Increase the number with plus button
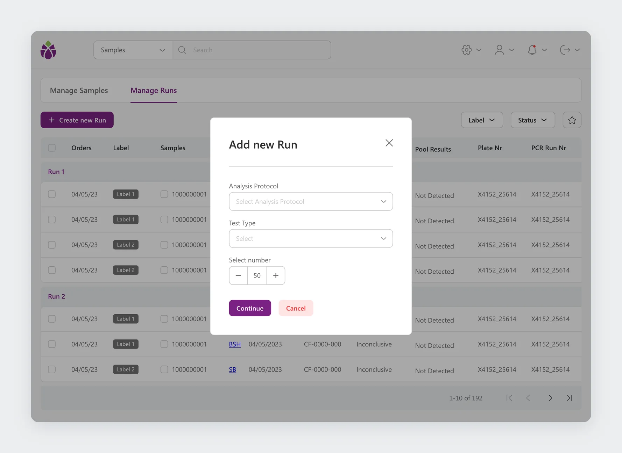Viewport: 622px width, 453px height. pos(276,275)
